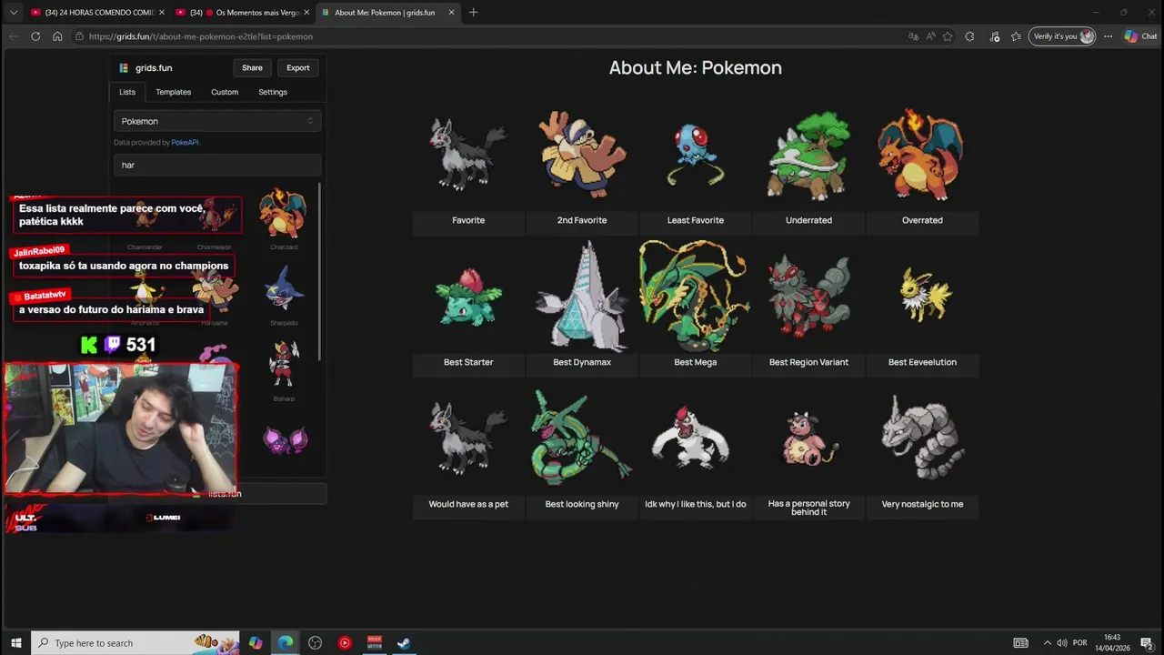Select the 2nd Favorite Hariyama sprite
This screenshot has width=1164, height=655.
pos(582,155)
